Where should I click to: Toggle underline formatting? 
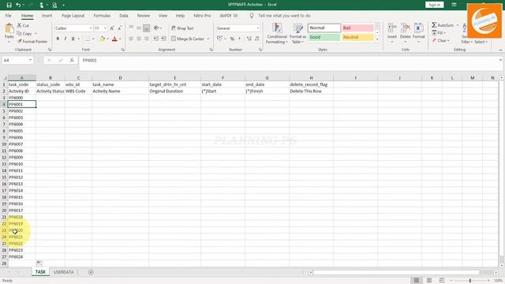(x=73, y=39)
